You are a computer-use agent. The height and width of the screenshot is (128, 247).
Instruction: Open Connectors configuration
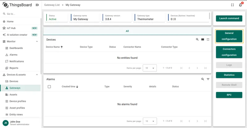click(229, 52)
